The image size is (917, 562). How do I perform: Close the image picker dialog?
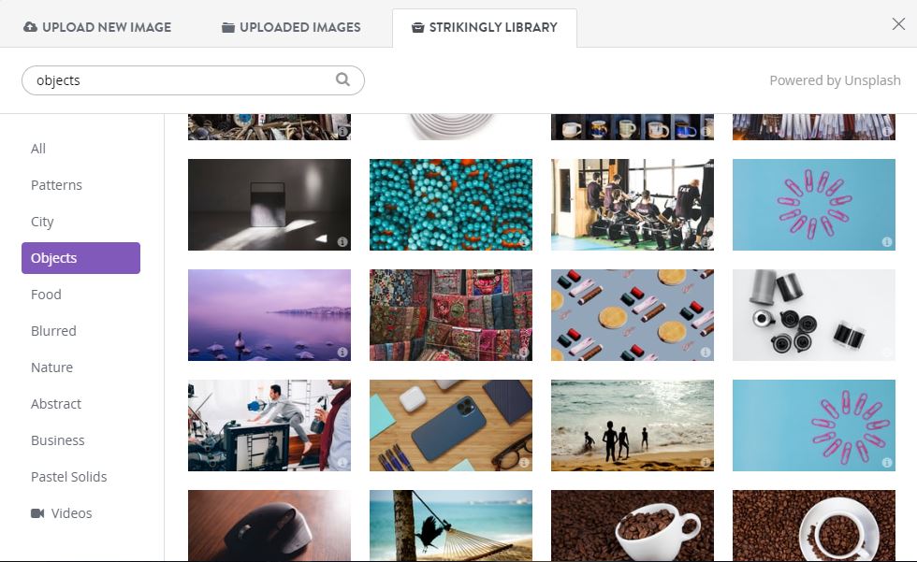[898, 24]
